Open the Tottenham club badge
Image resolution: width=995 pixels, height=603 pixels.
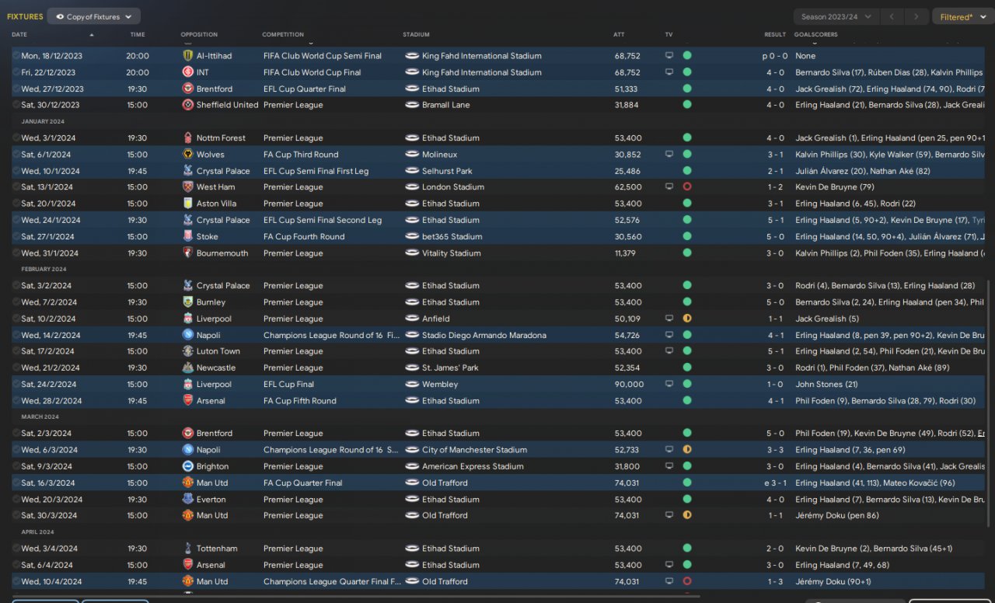[x=187, y=549]
